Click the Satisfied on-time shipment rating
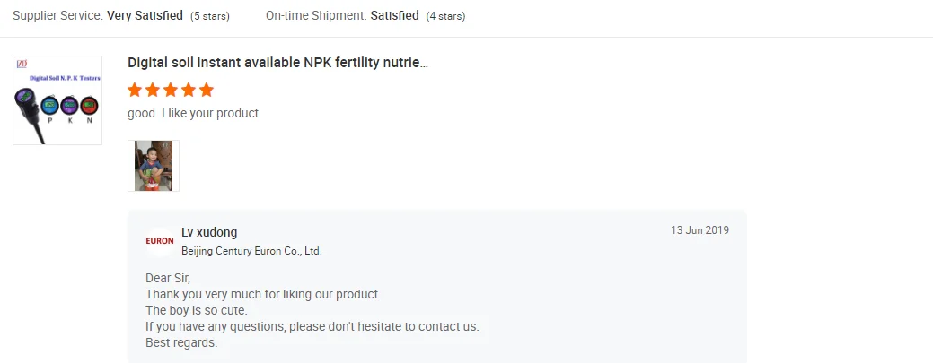 tap(394, 15)
